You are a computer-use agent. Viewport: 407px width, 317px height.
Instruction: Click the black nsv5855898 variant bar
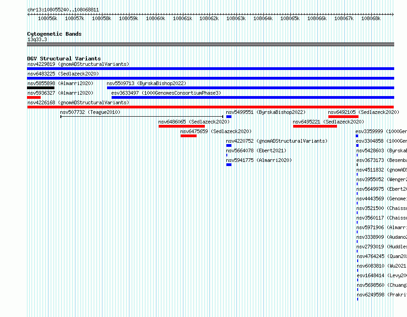[41, 88]
